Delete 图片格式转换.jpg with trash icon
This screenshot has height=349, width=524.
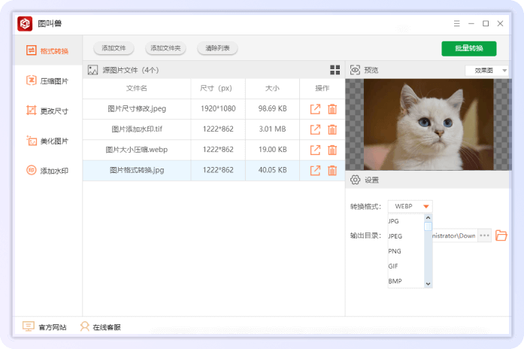coord(332,171)
